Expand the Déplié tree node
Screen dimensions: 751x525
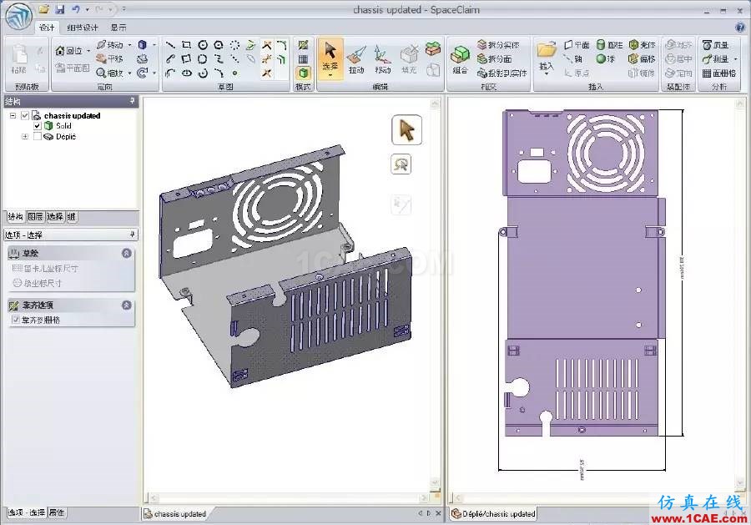25,136
